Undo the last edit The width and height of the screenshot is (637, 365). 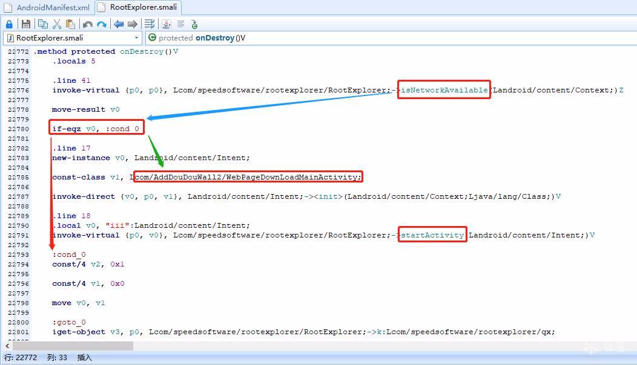[88, 24]
